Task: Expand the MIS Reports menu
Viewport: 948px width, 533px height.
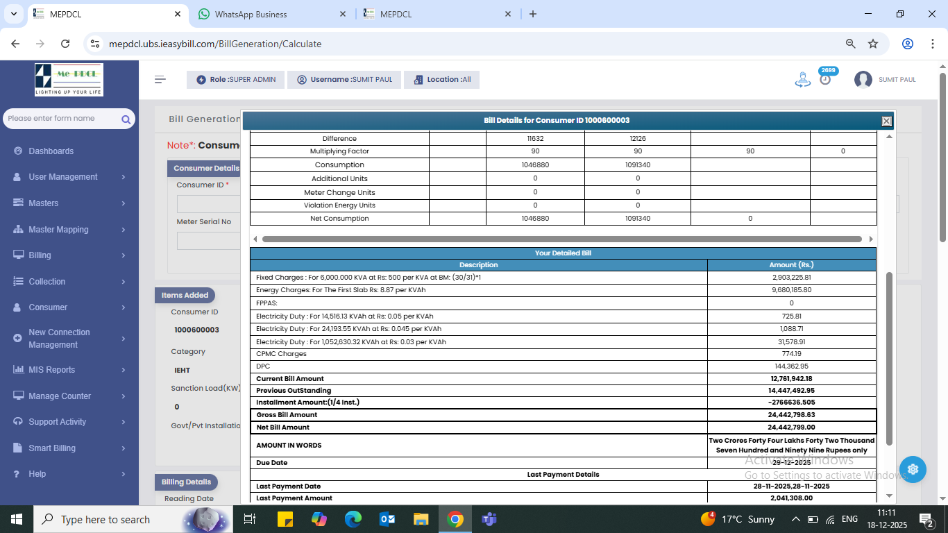Action: tap(68, 370)
